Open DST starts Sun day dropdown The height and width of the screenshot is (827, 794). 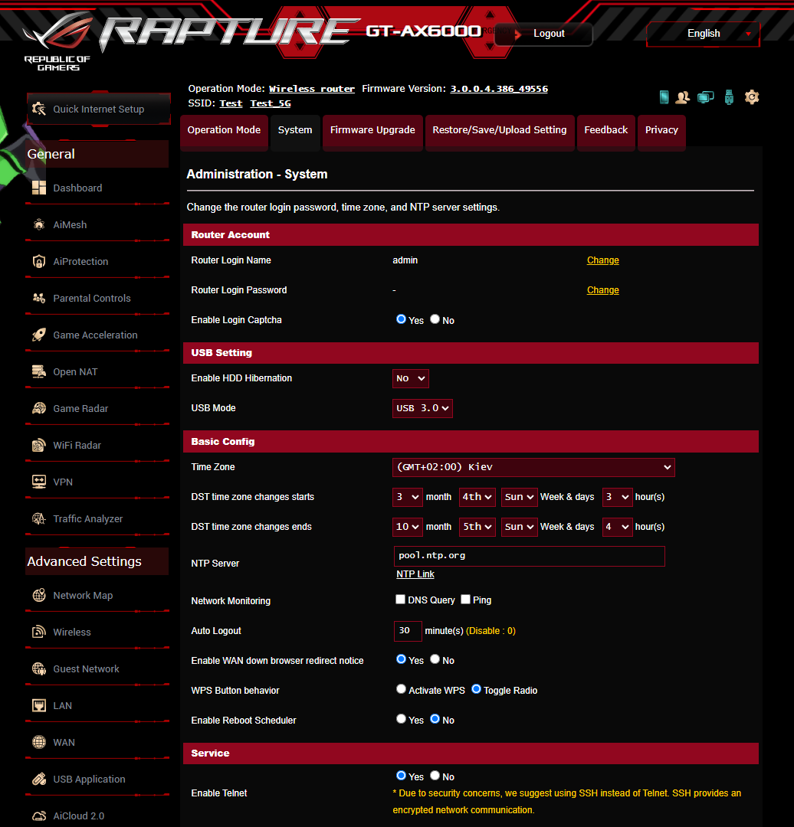click(520, 498)
